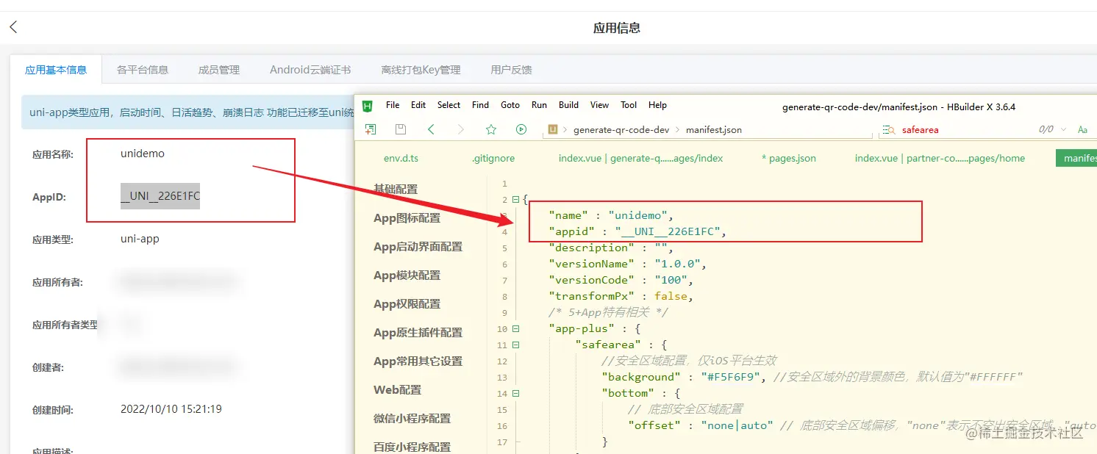Open the Tool menu in HBuilder X
The height and width of the screenshot is (454, 1097).
click(x=629, y=105)
